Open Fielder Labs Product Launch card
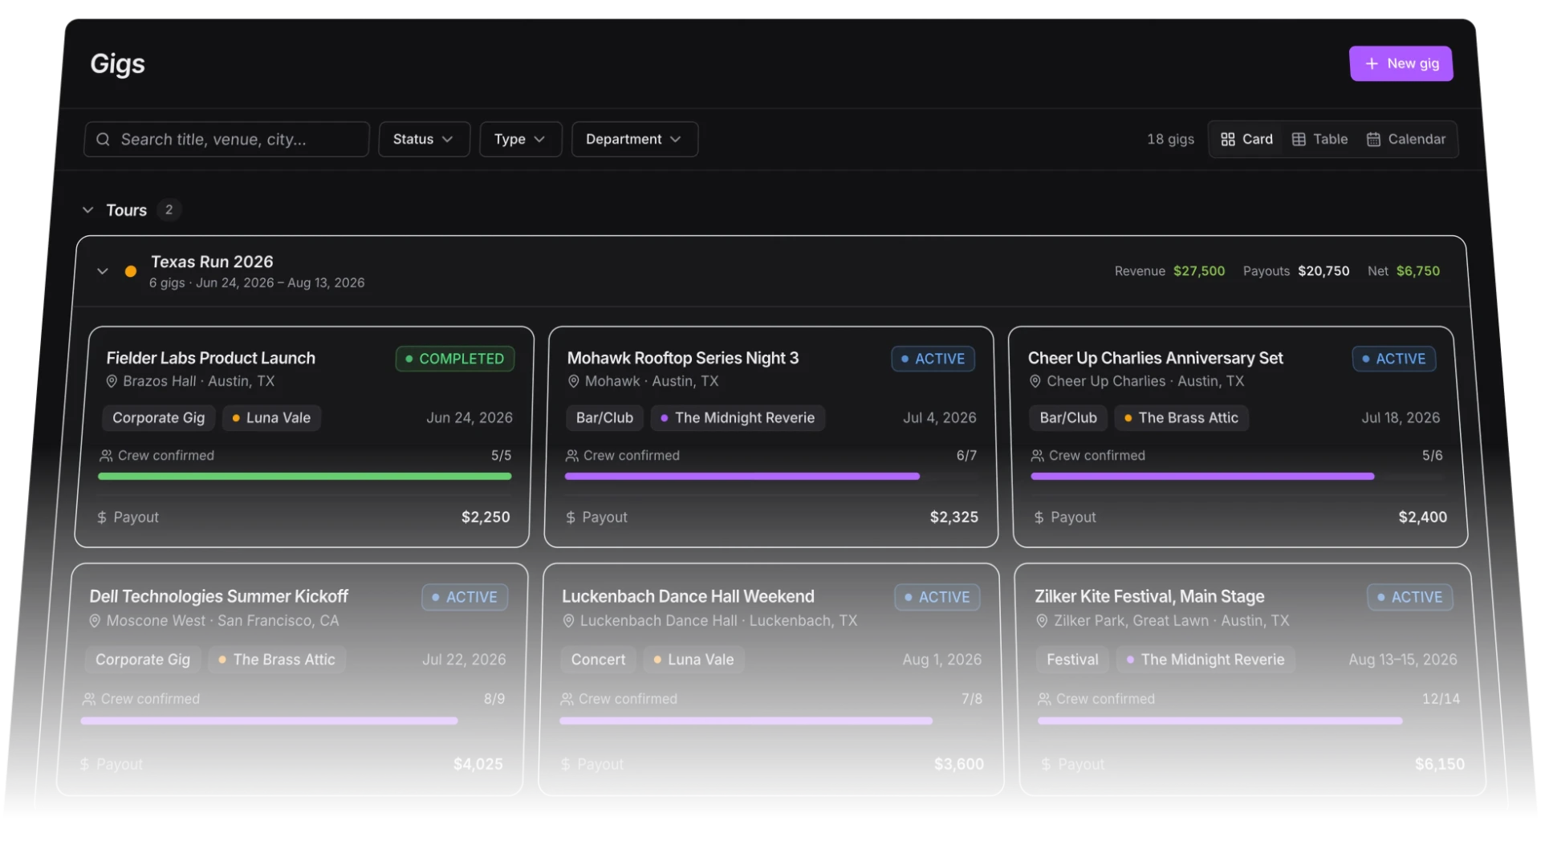Viewport: 1541px width, 865px height. [303, 437]
